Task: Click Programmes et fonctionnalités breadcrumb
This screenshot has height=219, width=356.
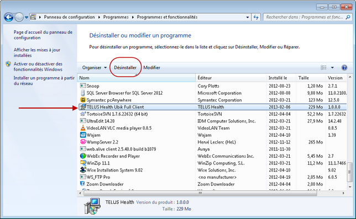Action: click(167, 17)
